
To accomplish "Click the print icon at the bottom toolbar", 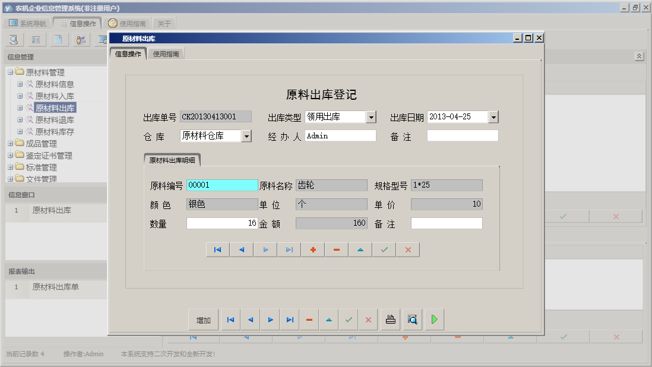I will (x=390, y=319).
